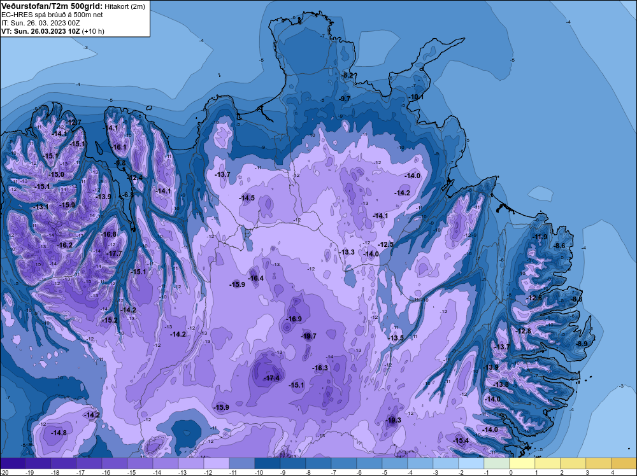
Task: Select the -16.2 temperature value
Action: [65, 245]
